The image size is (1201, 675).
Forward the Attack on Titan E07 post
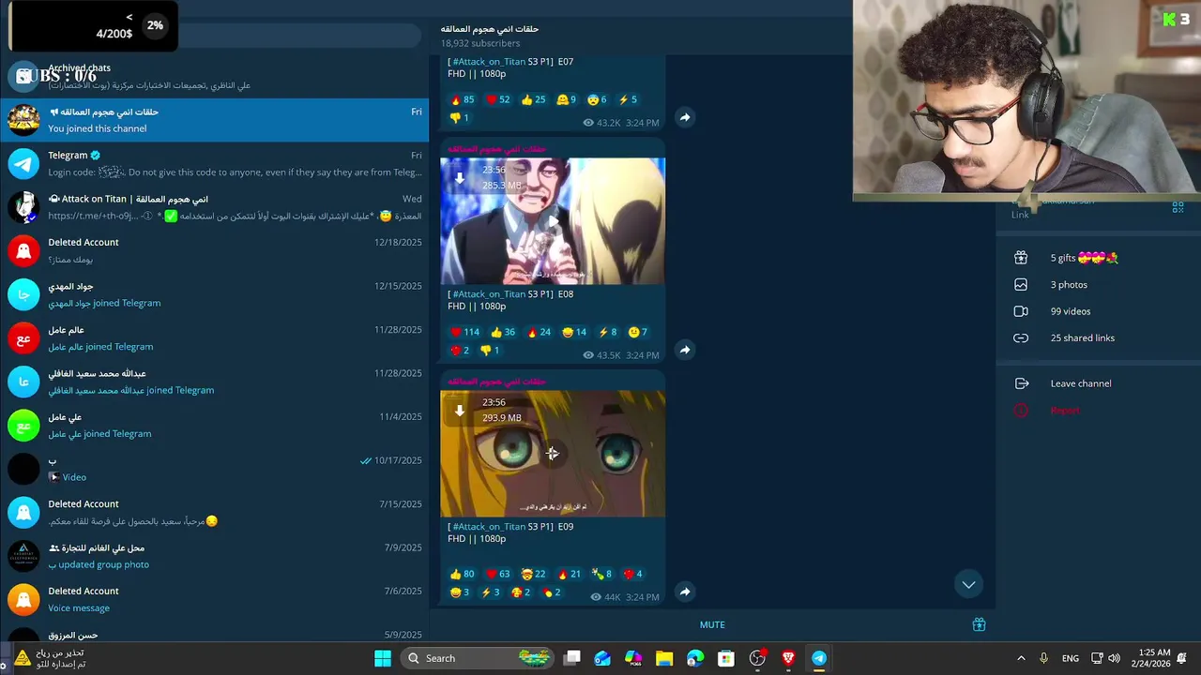tap(685, 117)
